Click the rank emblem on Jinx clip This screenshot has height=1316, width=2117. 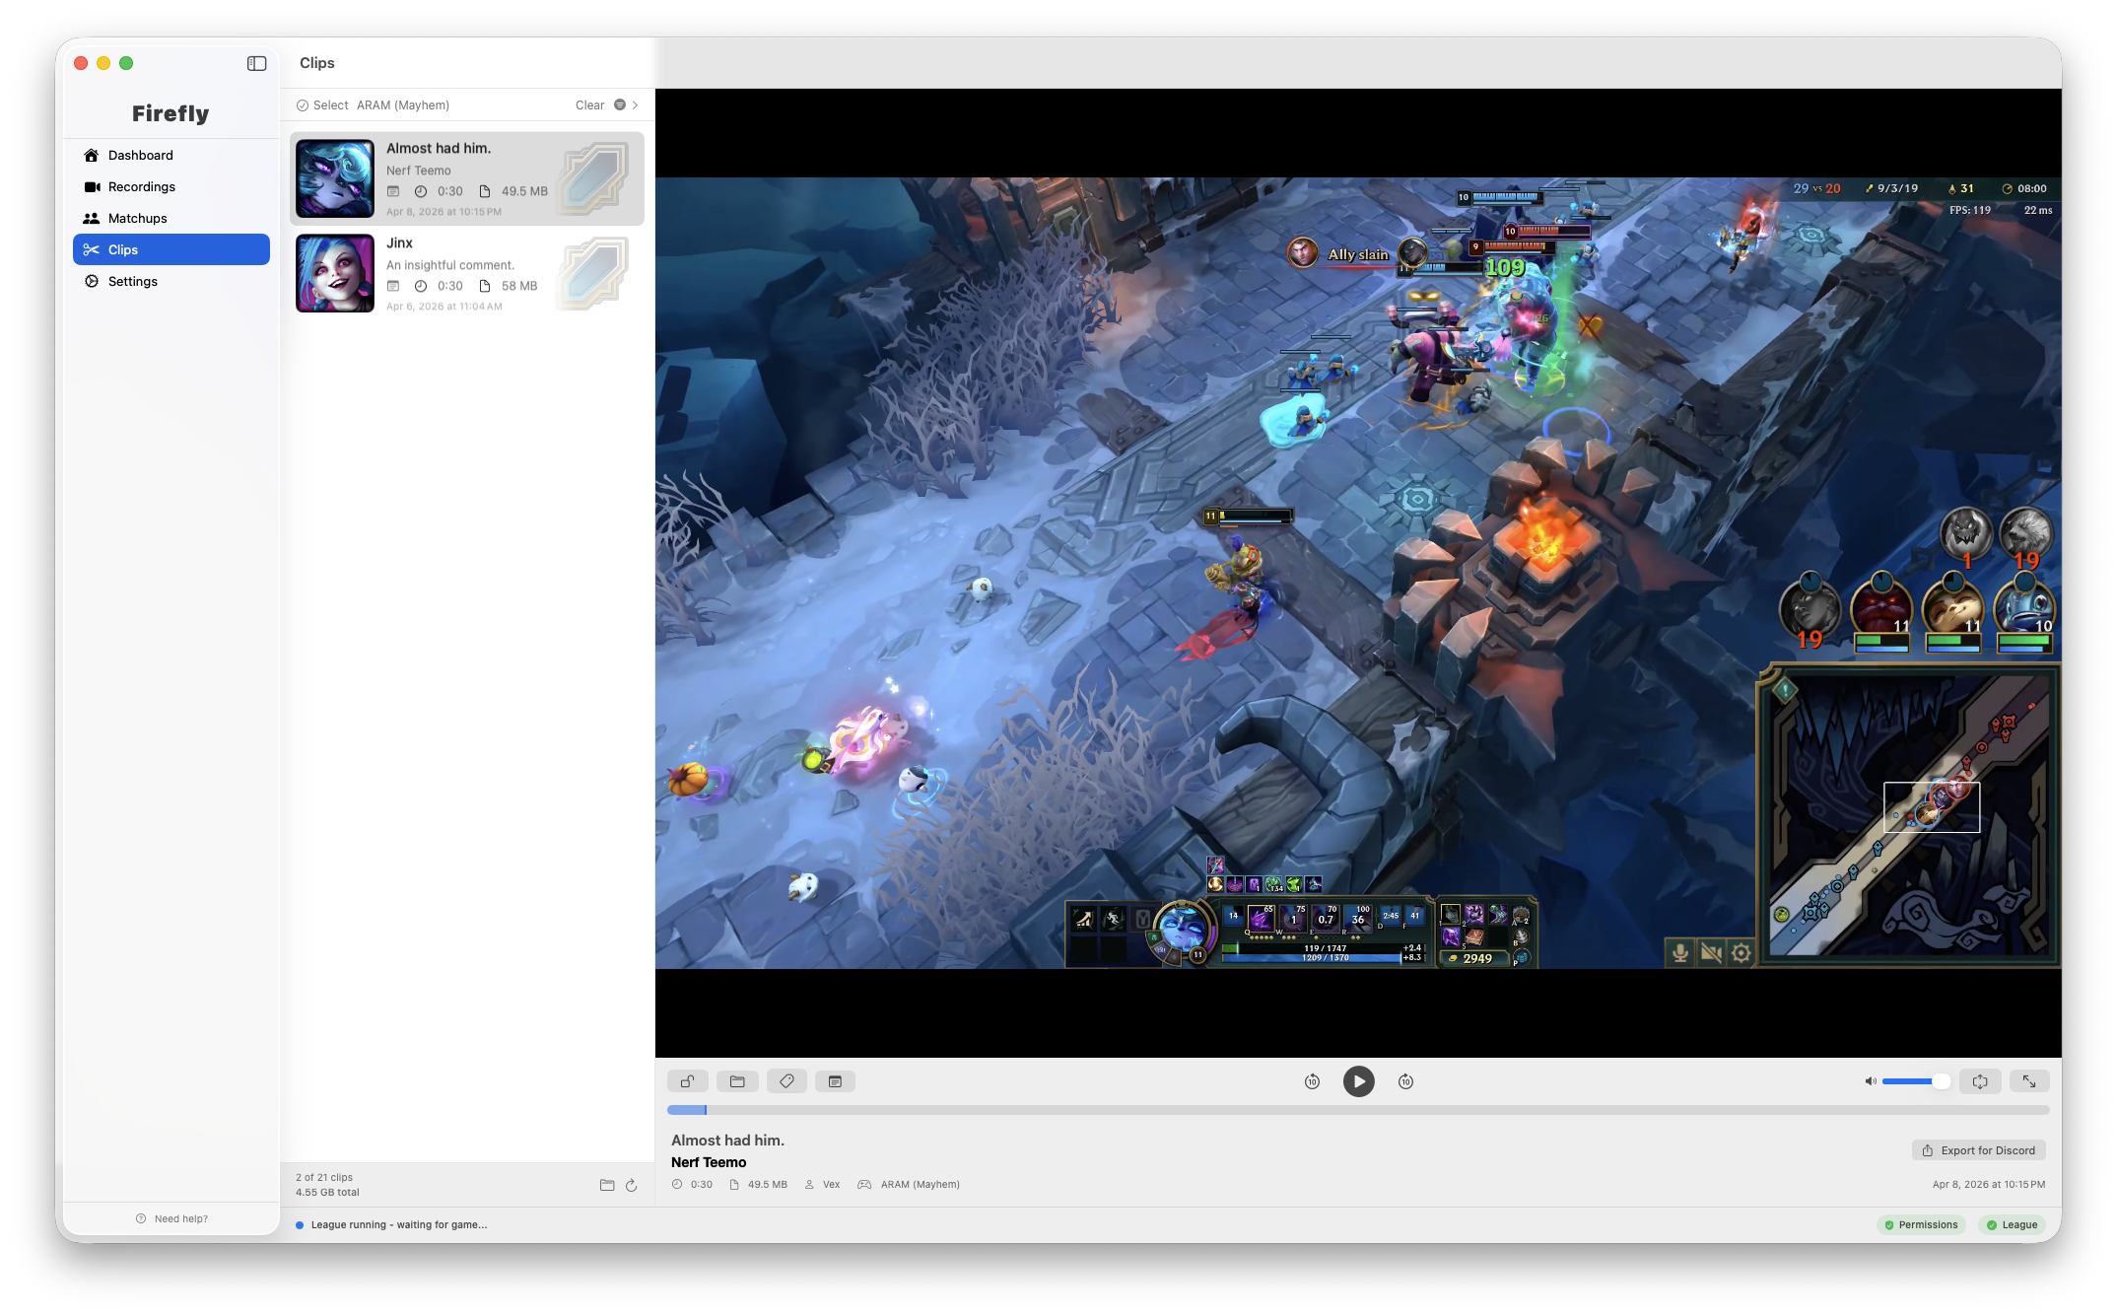(593, 273)
